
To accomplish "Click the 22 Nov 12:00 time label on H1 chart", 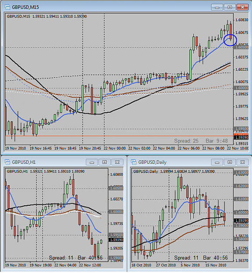I will click(x=90, y=265).
